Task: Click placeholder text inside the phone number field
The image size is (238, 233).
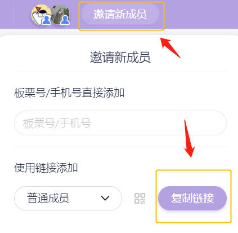Action: coord(57,123)
